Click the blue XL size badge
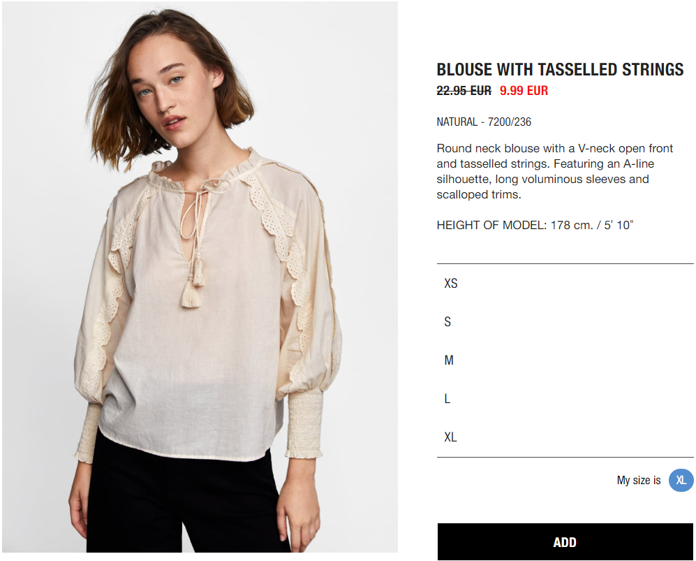 [x=681, y=480]
